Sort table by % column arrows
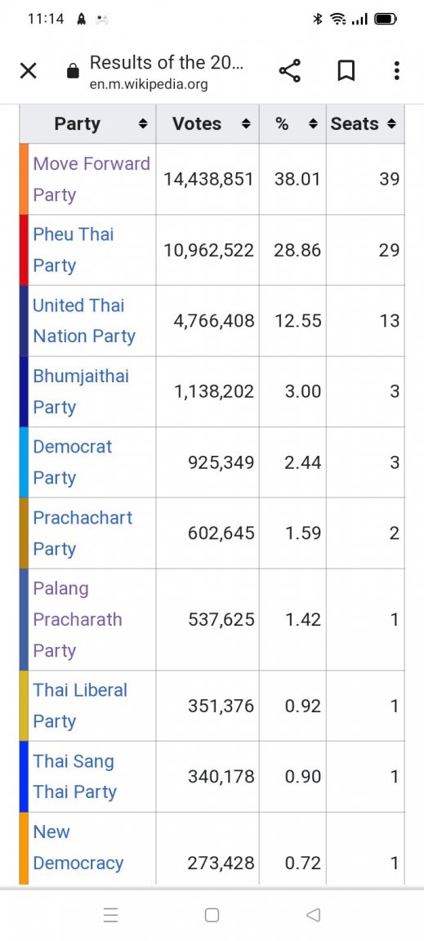The height and width of the screenshot is (941, 424). (312, 124)
